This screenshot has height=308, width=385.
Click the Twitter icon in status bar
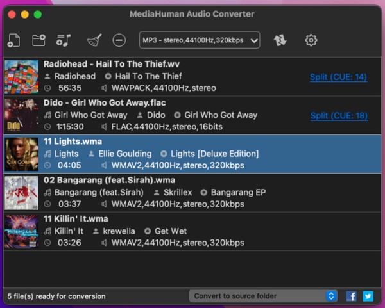368,296
